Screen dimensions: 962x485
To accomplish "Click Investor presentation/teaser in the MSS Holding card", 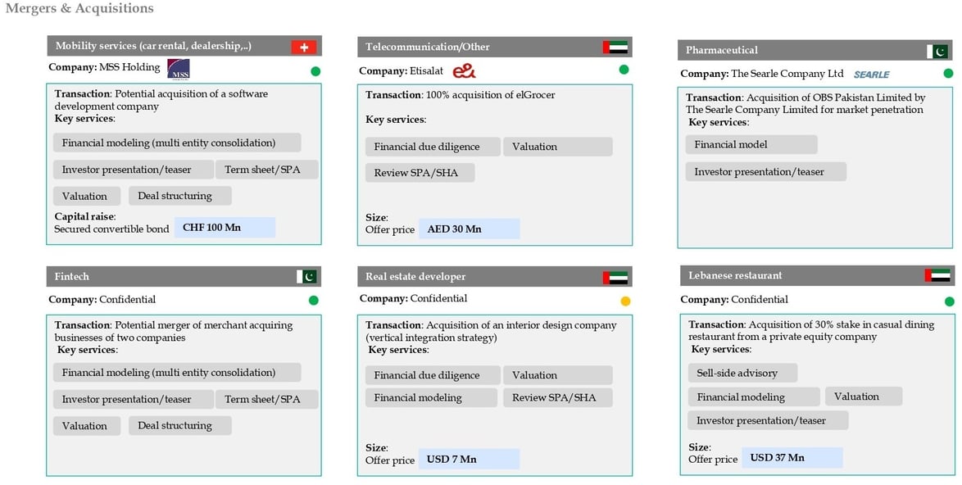I will coord(134,170).
